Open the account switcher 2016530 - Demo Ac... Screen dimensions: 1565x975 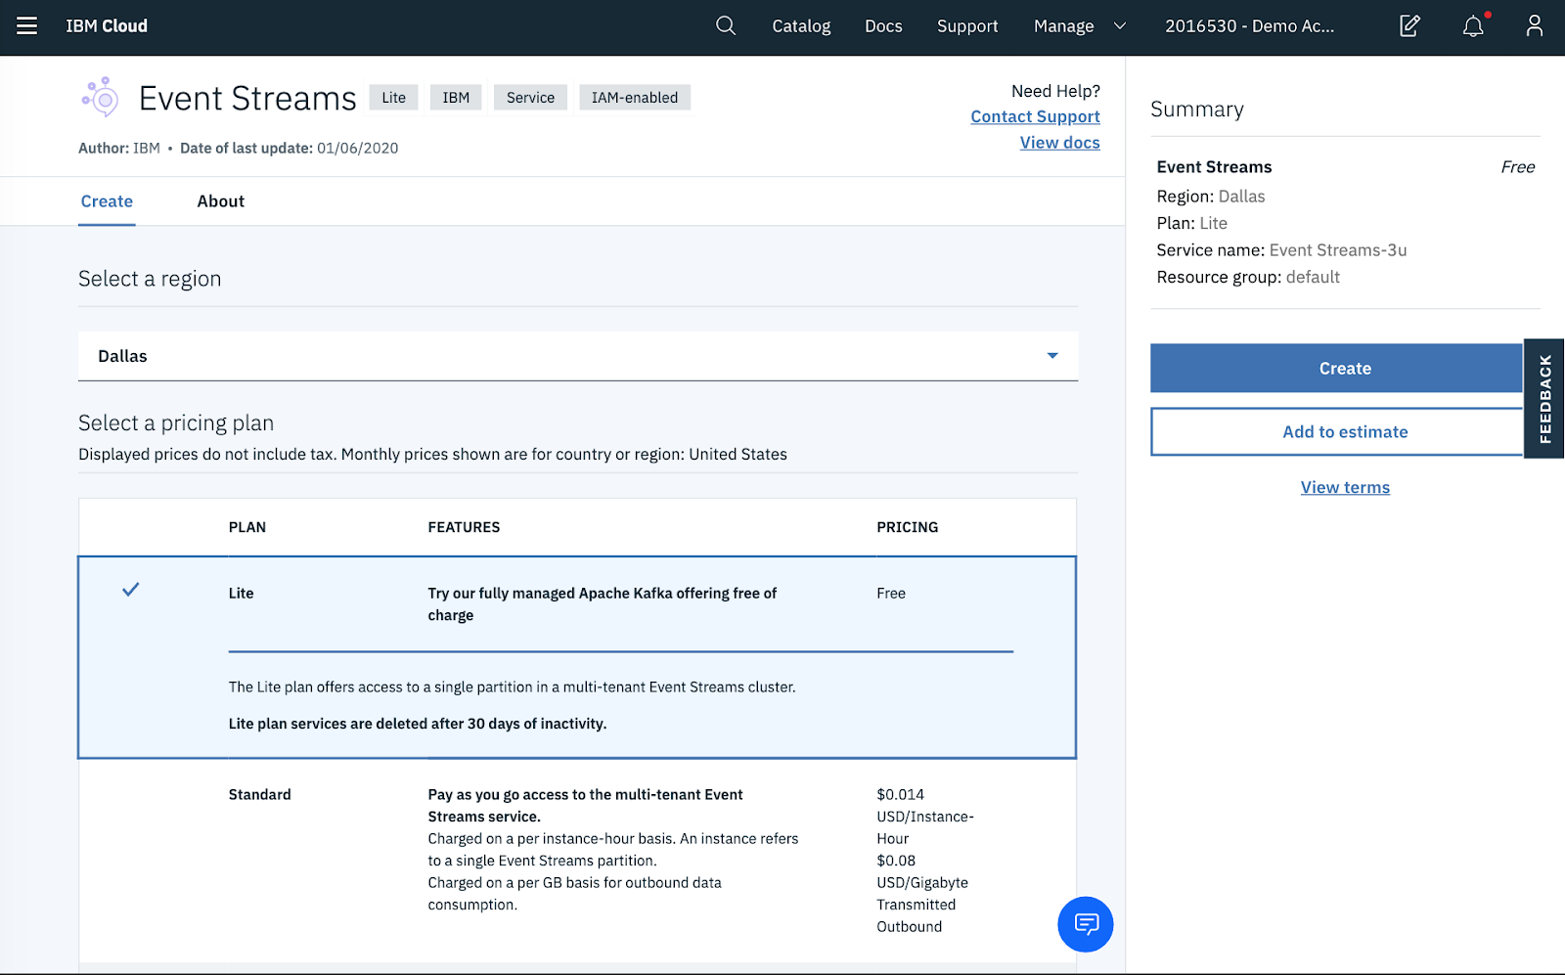[x=1249, y=26]
